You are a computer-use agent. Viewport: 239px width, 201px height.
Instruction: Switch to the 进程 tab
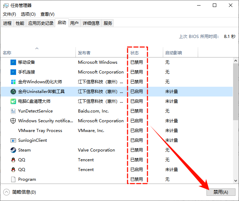(x=7, y=23)
